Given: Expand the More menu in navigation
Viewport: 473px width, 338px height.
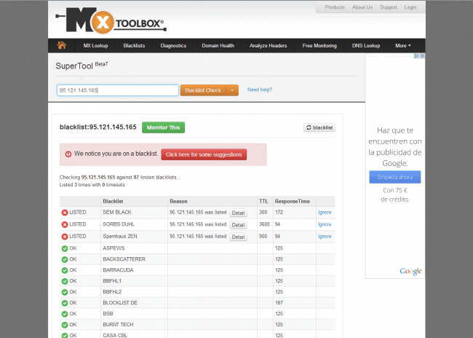Looking at the screenshot, I should tap(403, 46).
